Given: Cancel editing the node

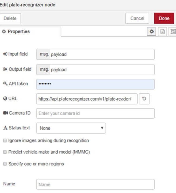Looking at the screenshot, I should tap(137, 18).
